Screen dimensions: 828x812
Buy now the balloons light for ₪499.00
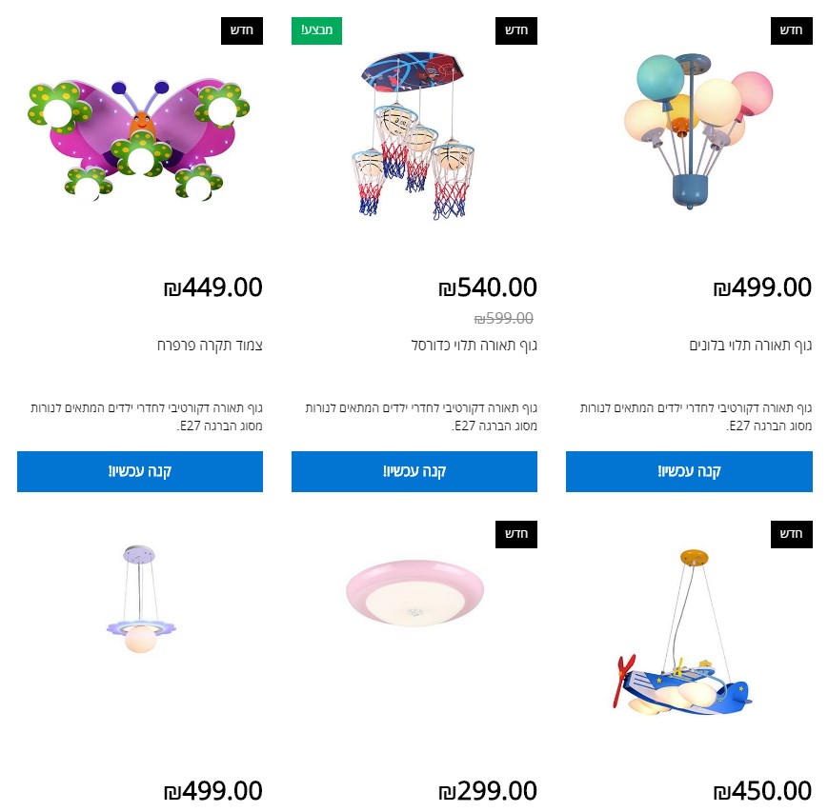click(689, 471)
